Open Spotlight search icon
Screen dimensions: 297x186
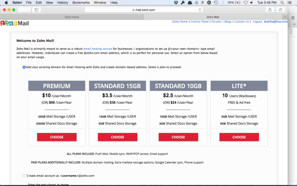[x=282, y=2]
